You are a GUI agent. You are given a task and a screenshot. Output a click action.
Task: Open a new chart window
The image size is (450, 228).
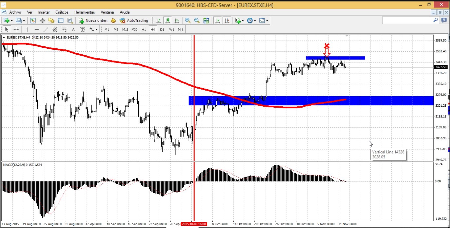click(x=7, y=21)
